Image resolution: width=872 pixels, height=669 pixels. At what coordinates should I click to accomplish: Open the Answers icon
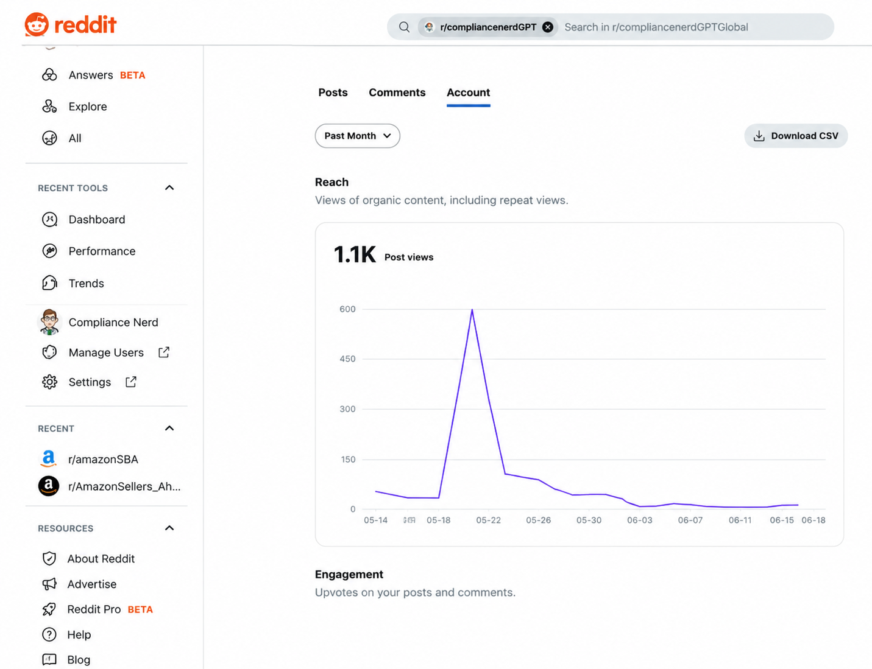tap(49, 75)
